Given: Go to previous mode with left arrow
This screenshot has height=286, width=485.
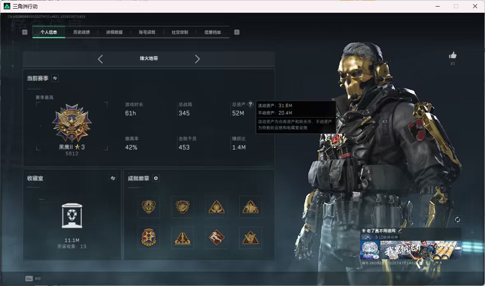Looking at the screenshot, I should click(x=100, y=59).
